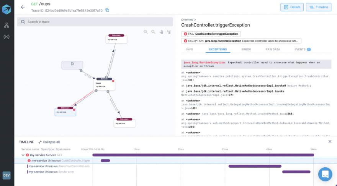The image size is (337, 186).
Task: Click the Trace ID text
Action: click(x=67, y=10)
